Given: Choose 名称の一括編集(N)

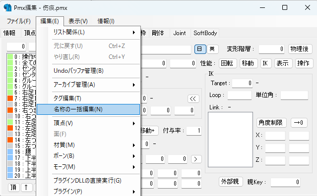Looking at the screenshot, I should point(88,109).
